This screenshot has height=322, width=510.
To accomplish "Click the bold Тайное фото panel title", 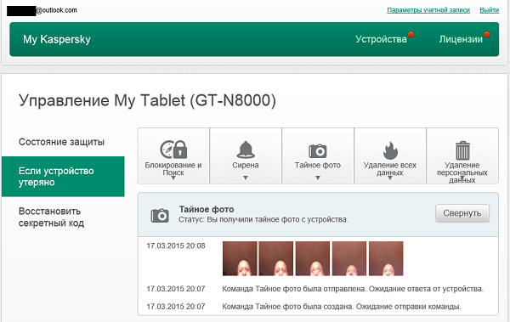I will (x=207, y=210).
